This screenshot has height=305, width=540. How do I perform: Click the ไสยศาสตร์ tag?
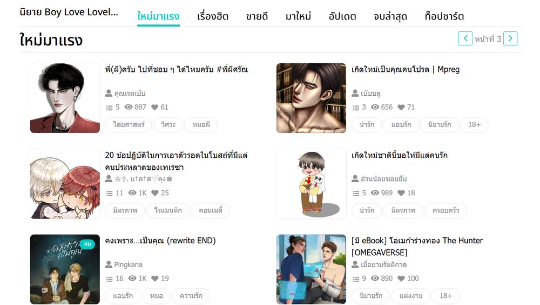(129, 124)
